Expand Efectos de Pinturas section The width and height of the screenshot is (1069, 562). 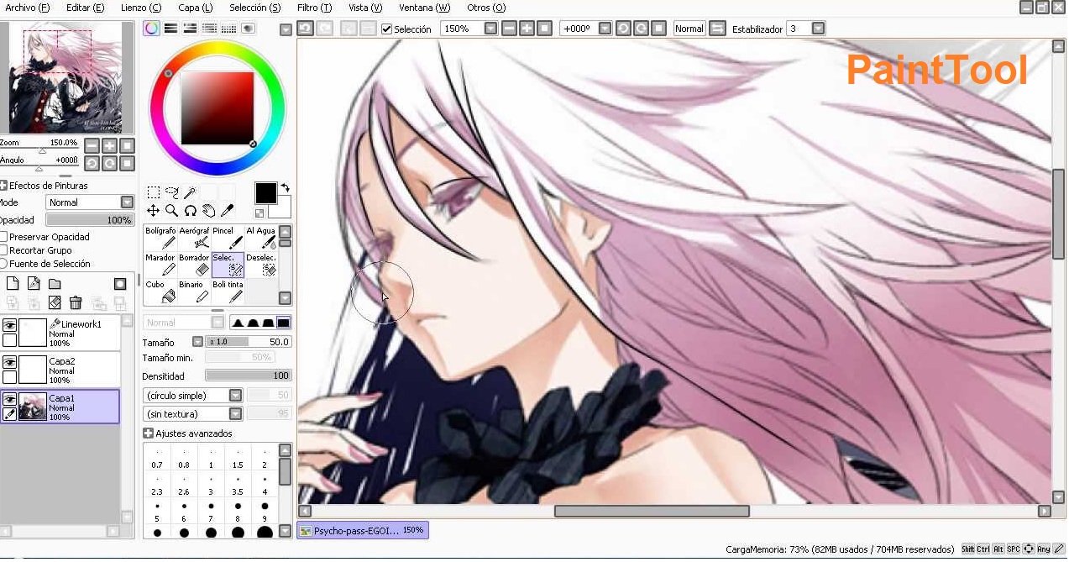(3, 186)
